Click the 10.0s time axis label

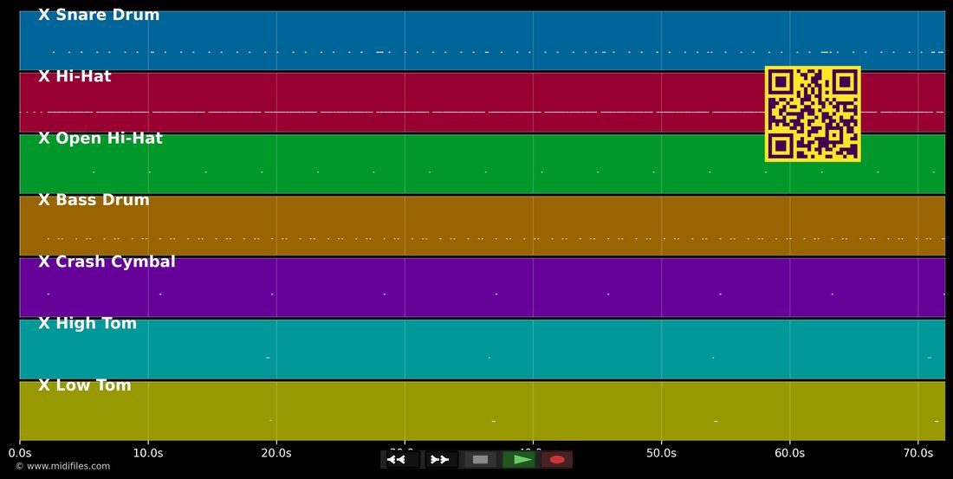(x=147, y=453)
